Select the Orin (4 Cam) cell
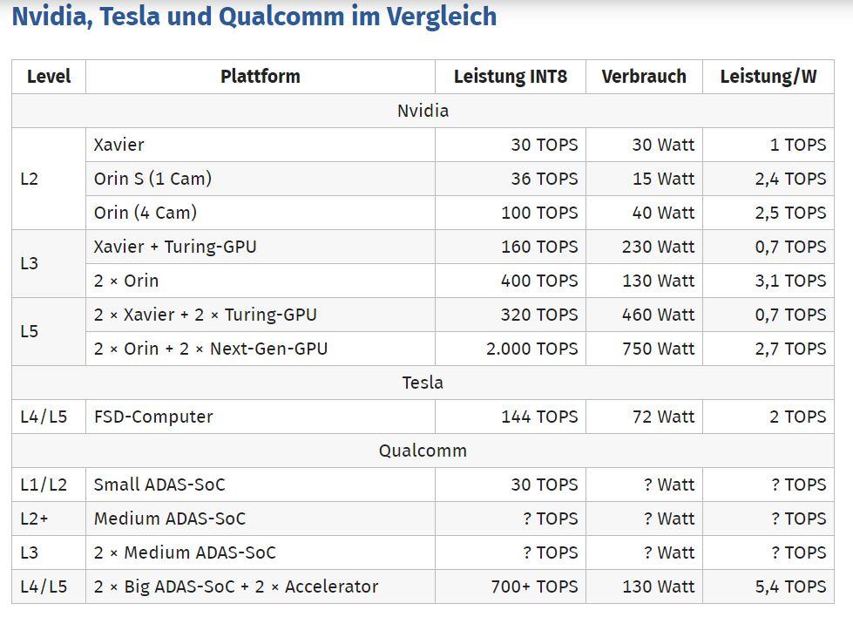The height and width of the screenshot is (617, 853). pyautogui.click(x=261, y=213)
